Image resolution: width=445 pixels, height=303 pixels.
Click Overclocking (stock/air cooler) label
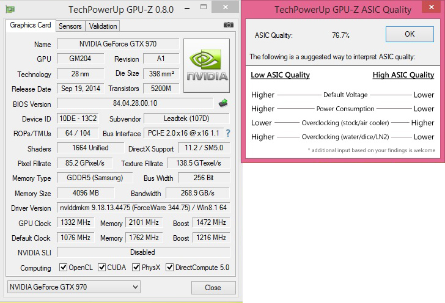pyautogui.click(x=345, y=123)
